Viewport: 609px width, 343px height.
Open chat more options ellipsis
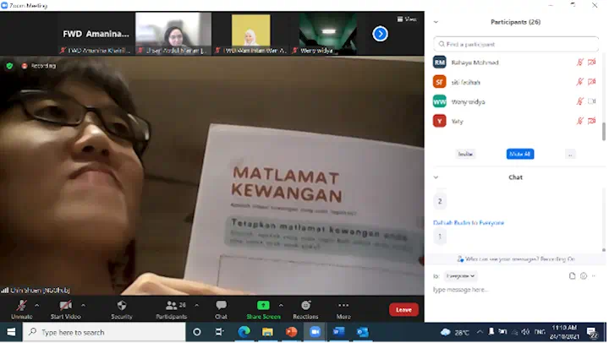coord(594,276)
